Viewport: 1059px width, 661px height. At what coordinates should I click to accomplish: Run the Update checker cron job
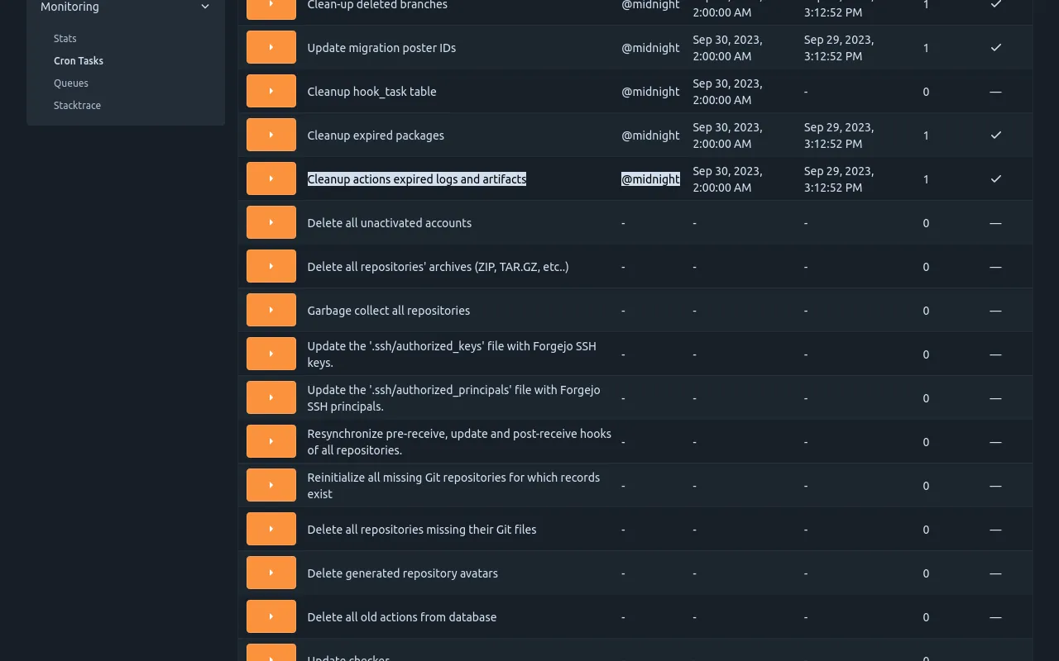tap(271, 655)
